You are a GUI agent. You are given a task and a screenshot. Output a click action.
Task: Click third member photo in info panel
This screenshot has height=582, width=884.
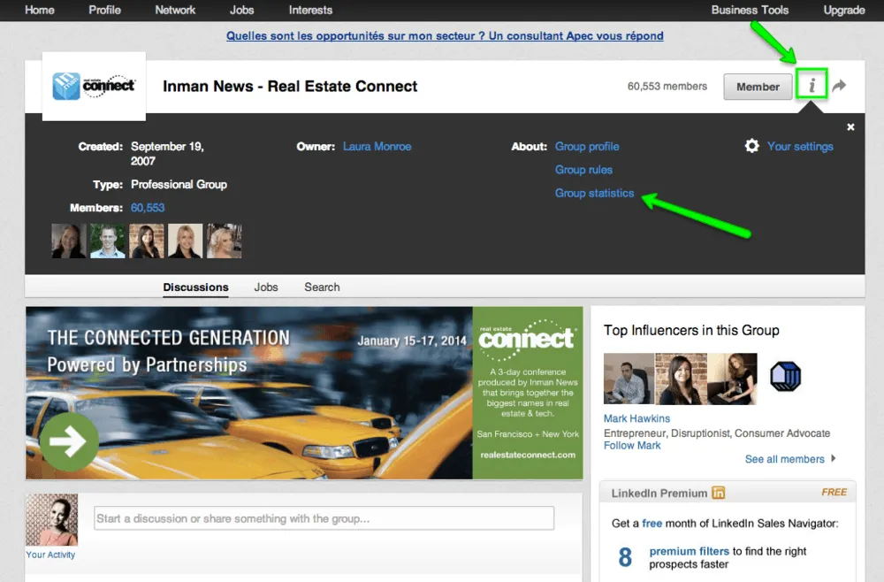[x=147, y=241]
